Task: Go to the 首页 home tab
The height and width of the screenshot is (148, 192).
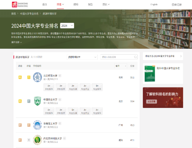Action: point(45,4)
